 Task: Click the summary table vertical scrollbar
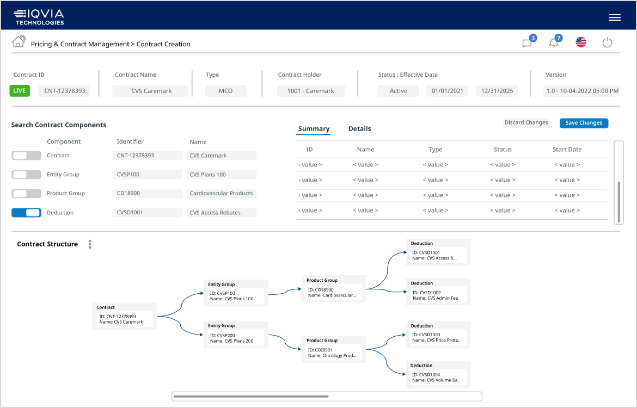618,182
